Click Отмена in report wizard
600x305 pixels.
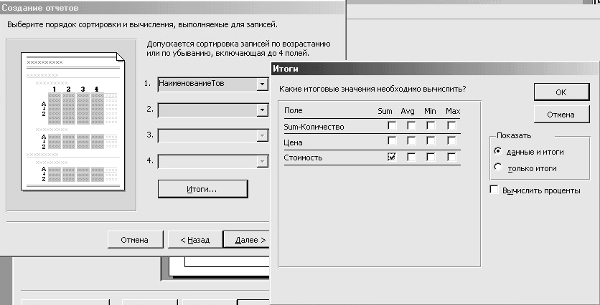(134, 240)
